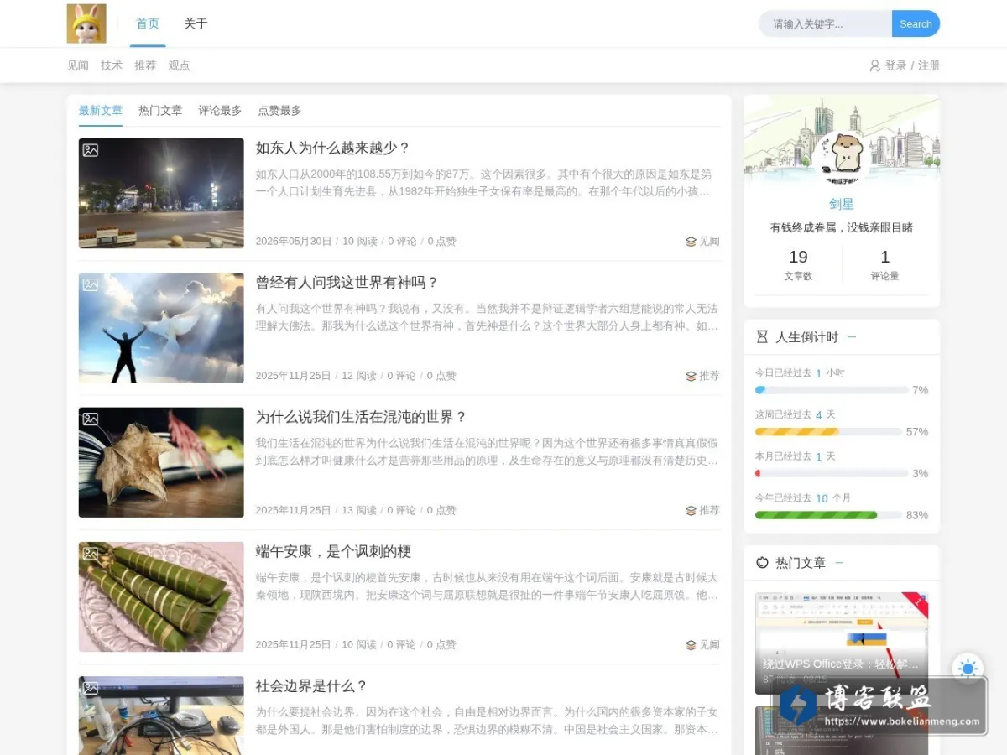Open the 绕过WPS Office登录 hot article card

pyautogui.click(x=842, y=643)
